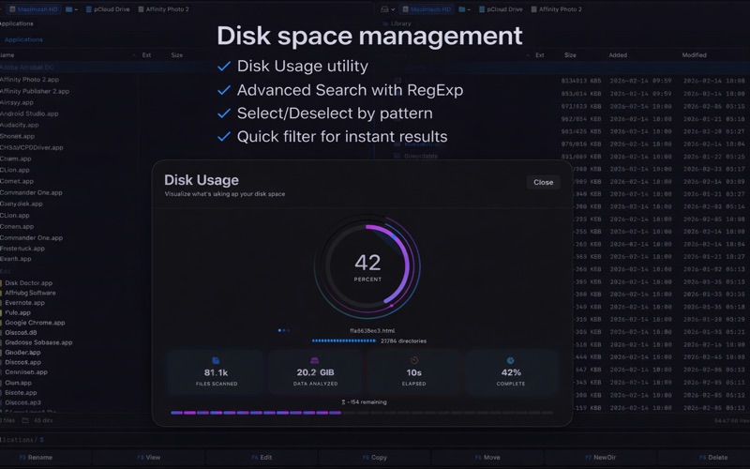Sort by Added column in right pane
750x469 pixels.
click(618, 55)
